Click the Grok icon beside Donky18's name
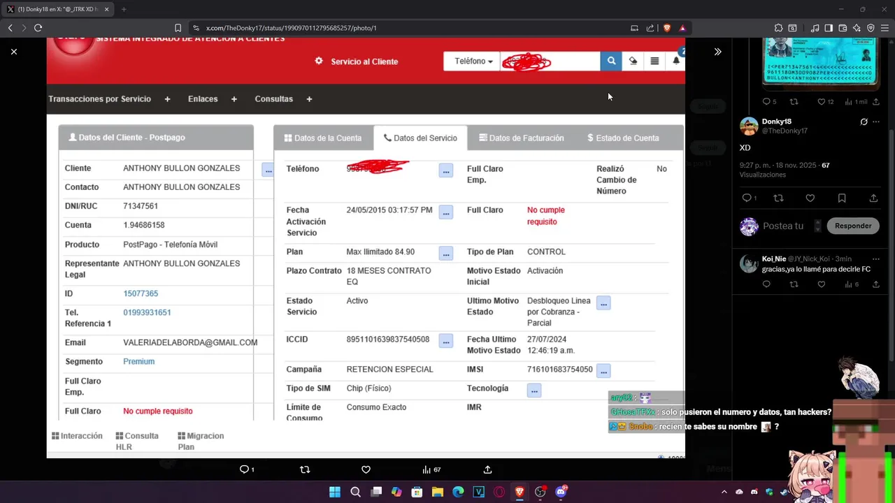 (x=864, y=122)
